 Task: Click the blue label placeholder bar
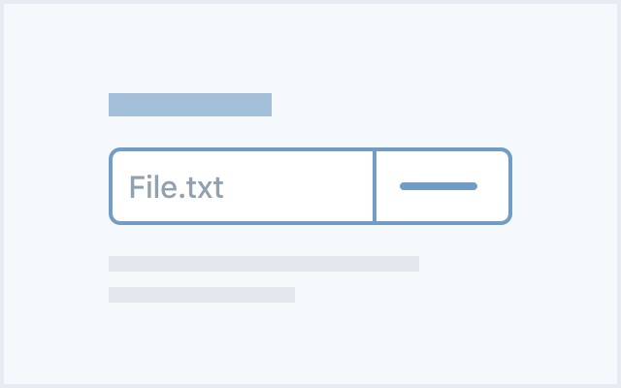click(190, 105)
